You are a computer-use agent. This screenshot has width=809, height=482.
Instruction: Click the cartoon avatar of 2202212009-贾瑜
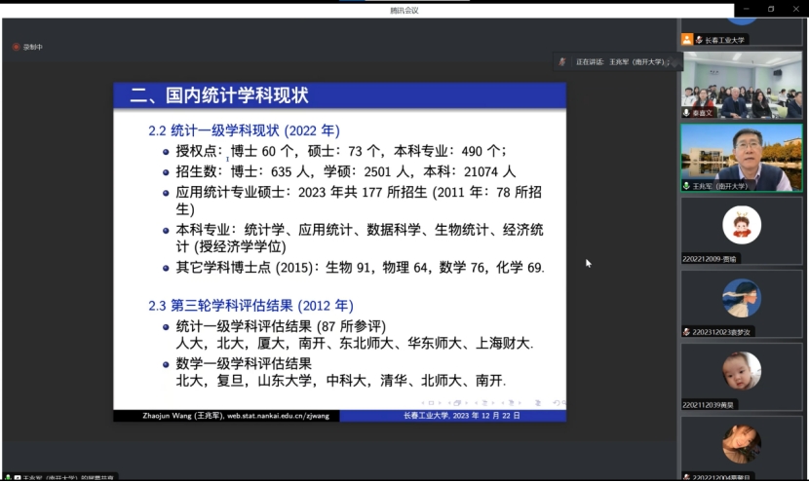point(742,226)
